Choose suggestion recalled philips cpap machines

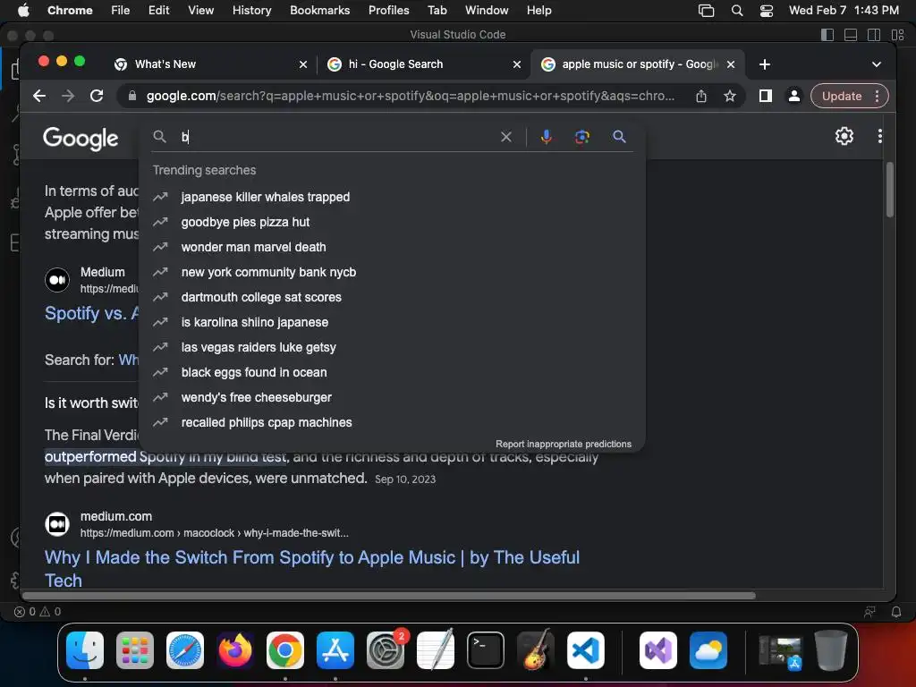click(x=392, y=423)
